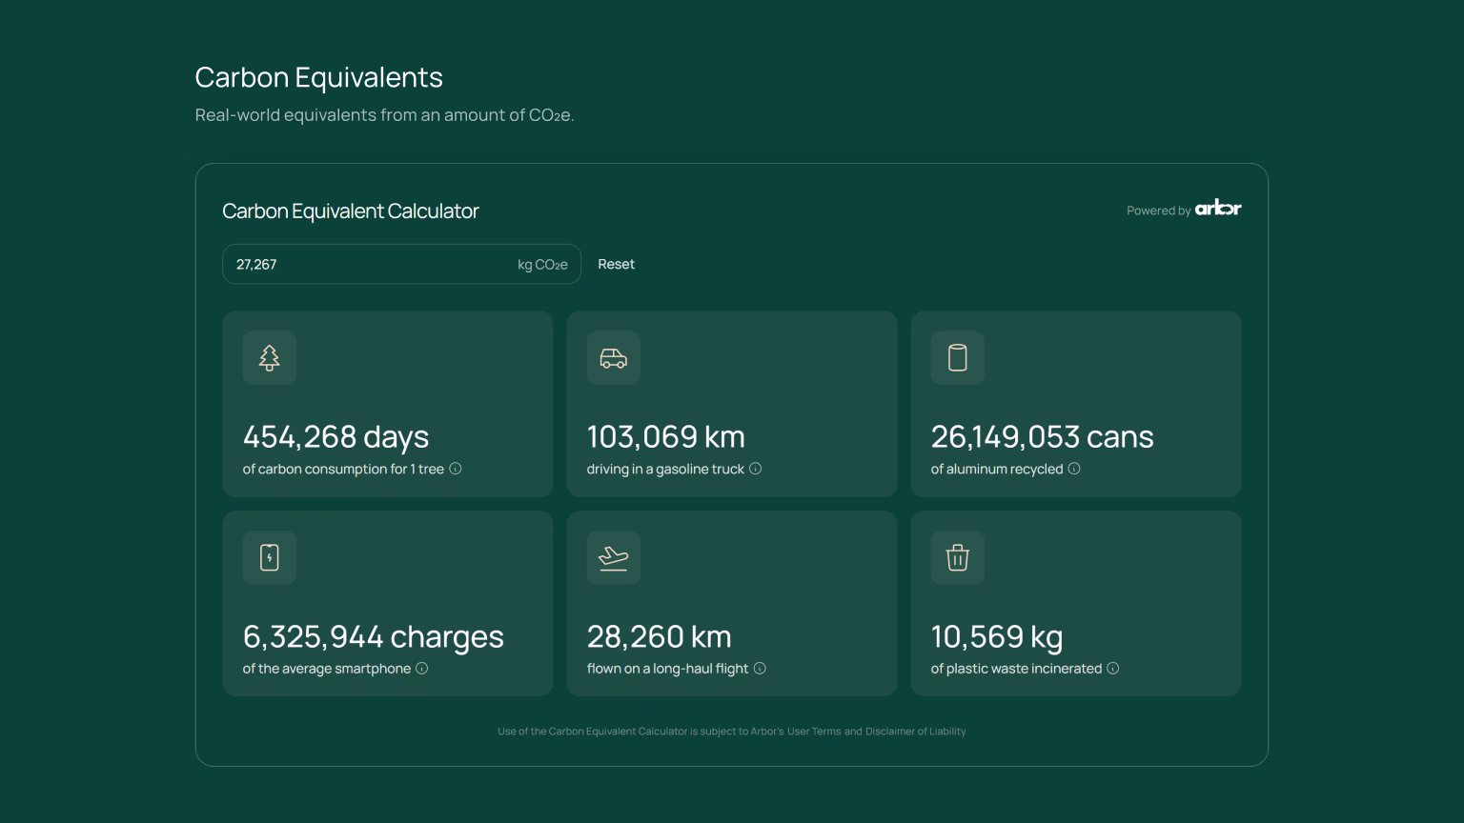Image resolution: width=1464 pixels, height=823 pixels.
Task: Click the Carbon Equivalents page title
Action: (x=319, y=77)
